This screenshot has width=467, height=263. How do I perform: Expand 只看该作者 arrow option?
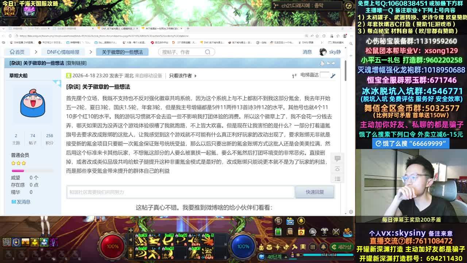click(196, 76)
